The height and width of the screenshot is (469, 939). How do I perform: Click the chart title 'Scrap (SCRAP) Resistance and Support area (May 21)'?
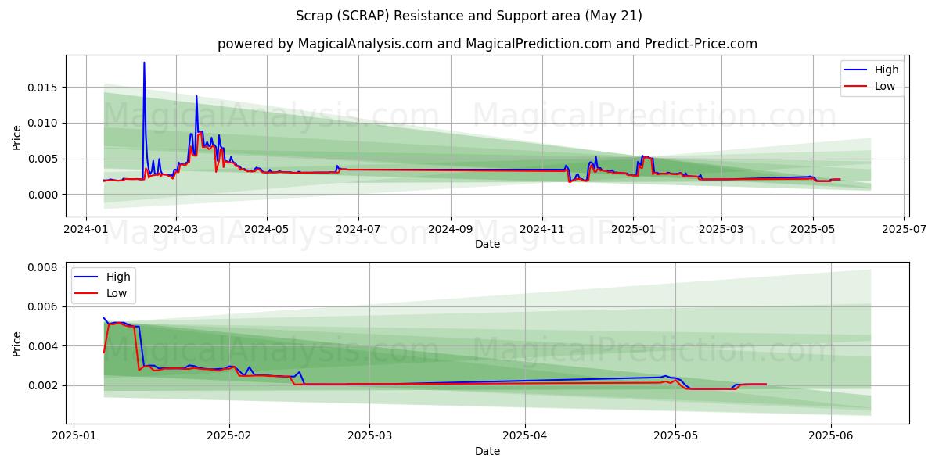pyautogui.click(x=469, y=16)
